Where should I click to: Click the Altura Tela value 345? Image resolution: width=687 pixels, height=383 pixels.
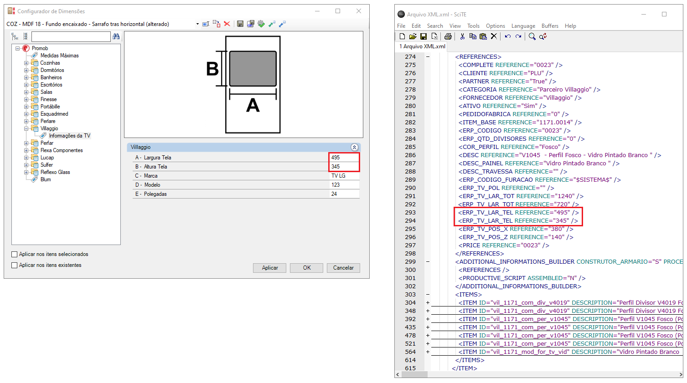click(344, 167)
